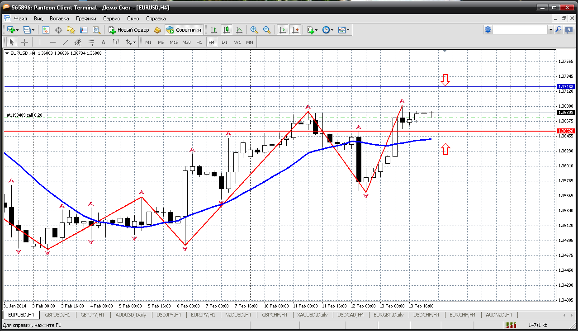Open the Сервис menu

111,19
